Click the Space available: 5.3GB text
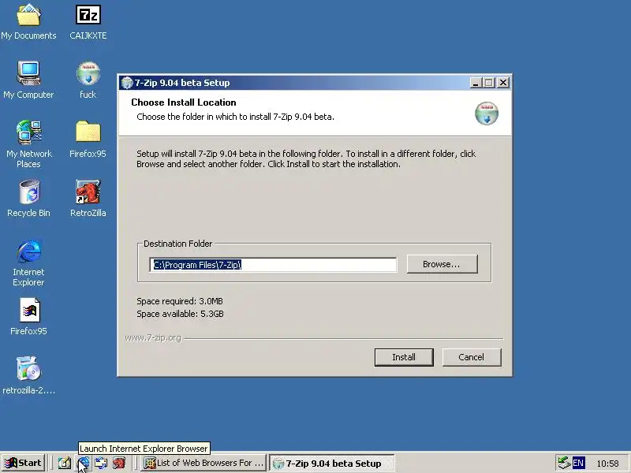 [180, 314]
